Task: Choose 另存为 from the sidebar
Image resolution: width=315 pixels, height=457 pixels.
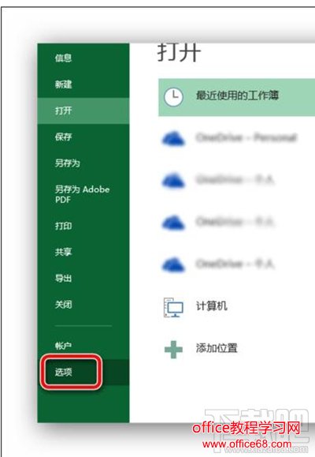Action: (68, 163)
